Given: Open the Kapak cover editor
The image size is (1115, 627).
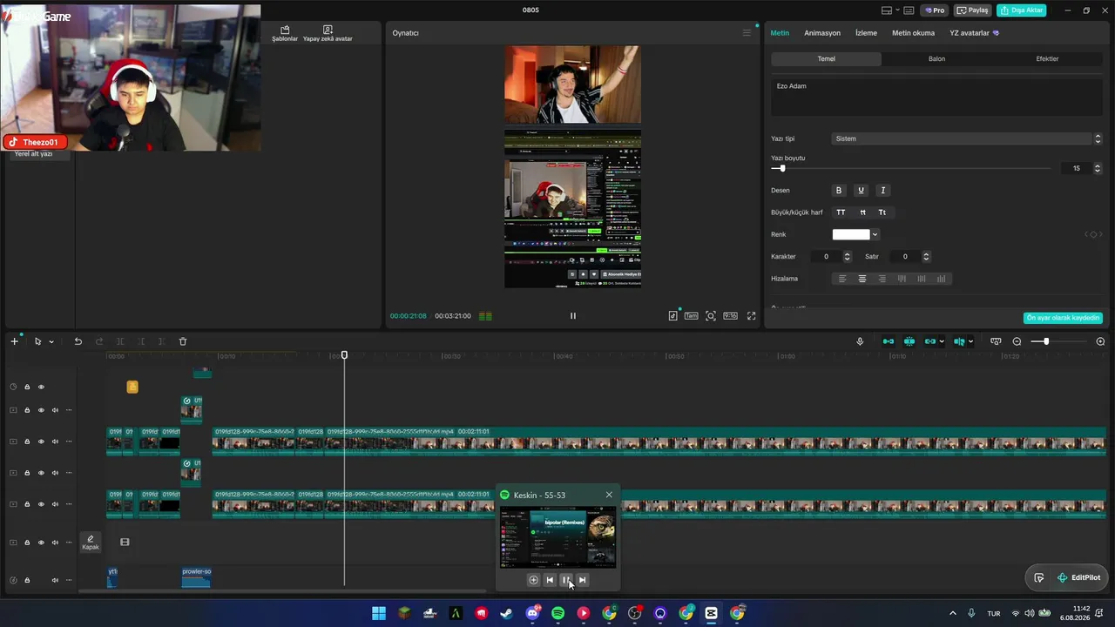Looking at the screenshot, I should 91,543.
